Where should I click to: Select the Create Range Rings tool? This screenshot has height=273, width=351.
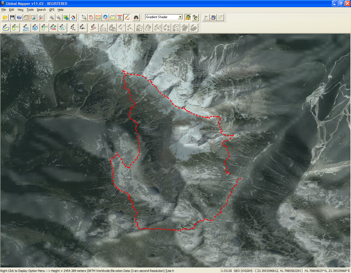[x=63, y=28]
